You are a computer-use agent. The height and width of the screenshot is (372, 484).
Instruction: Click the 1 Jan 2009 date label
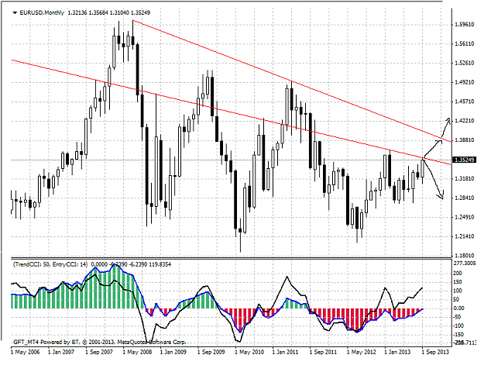click(x=173, y=352)
